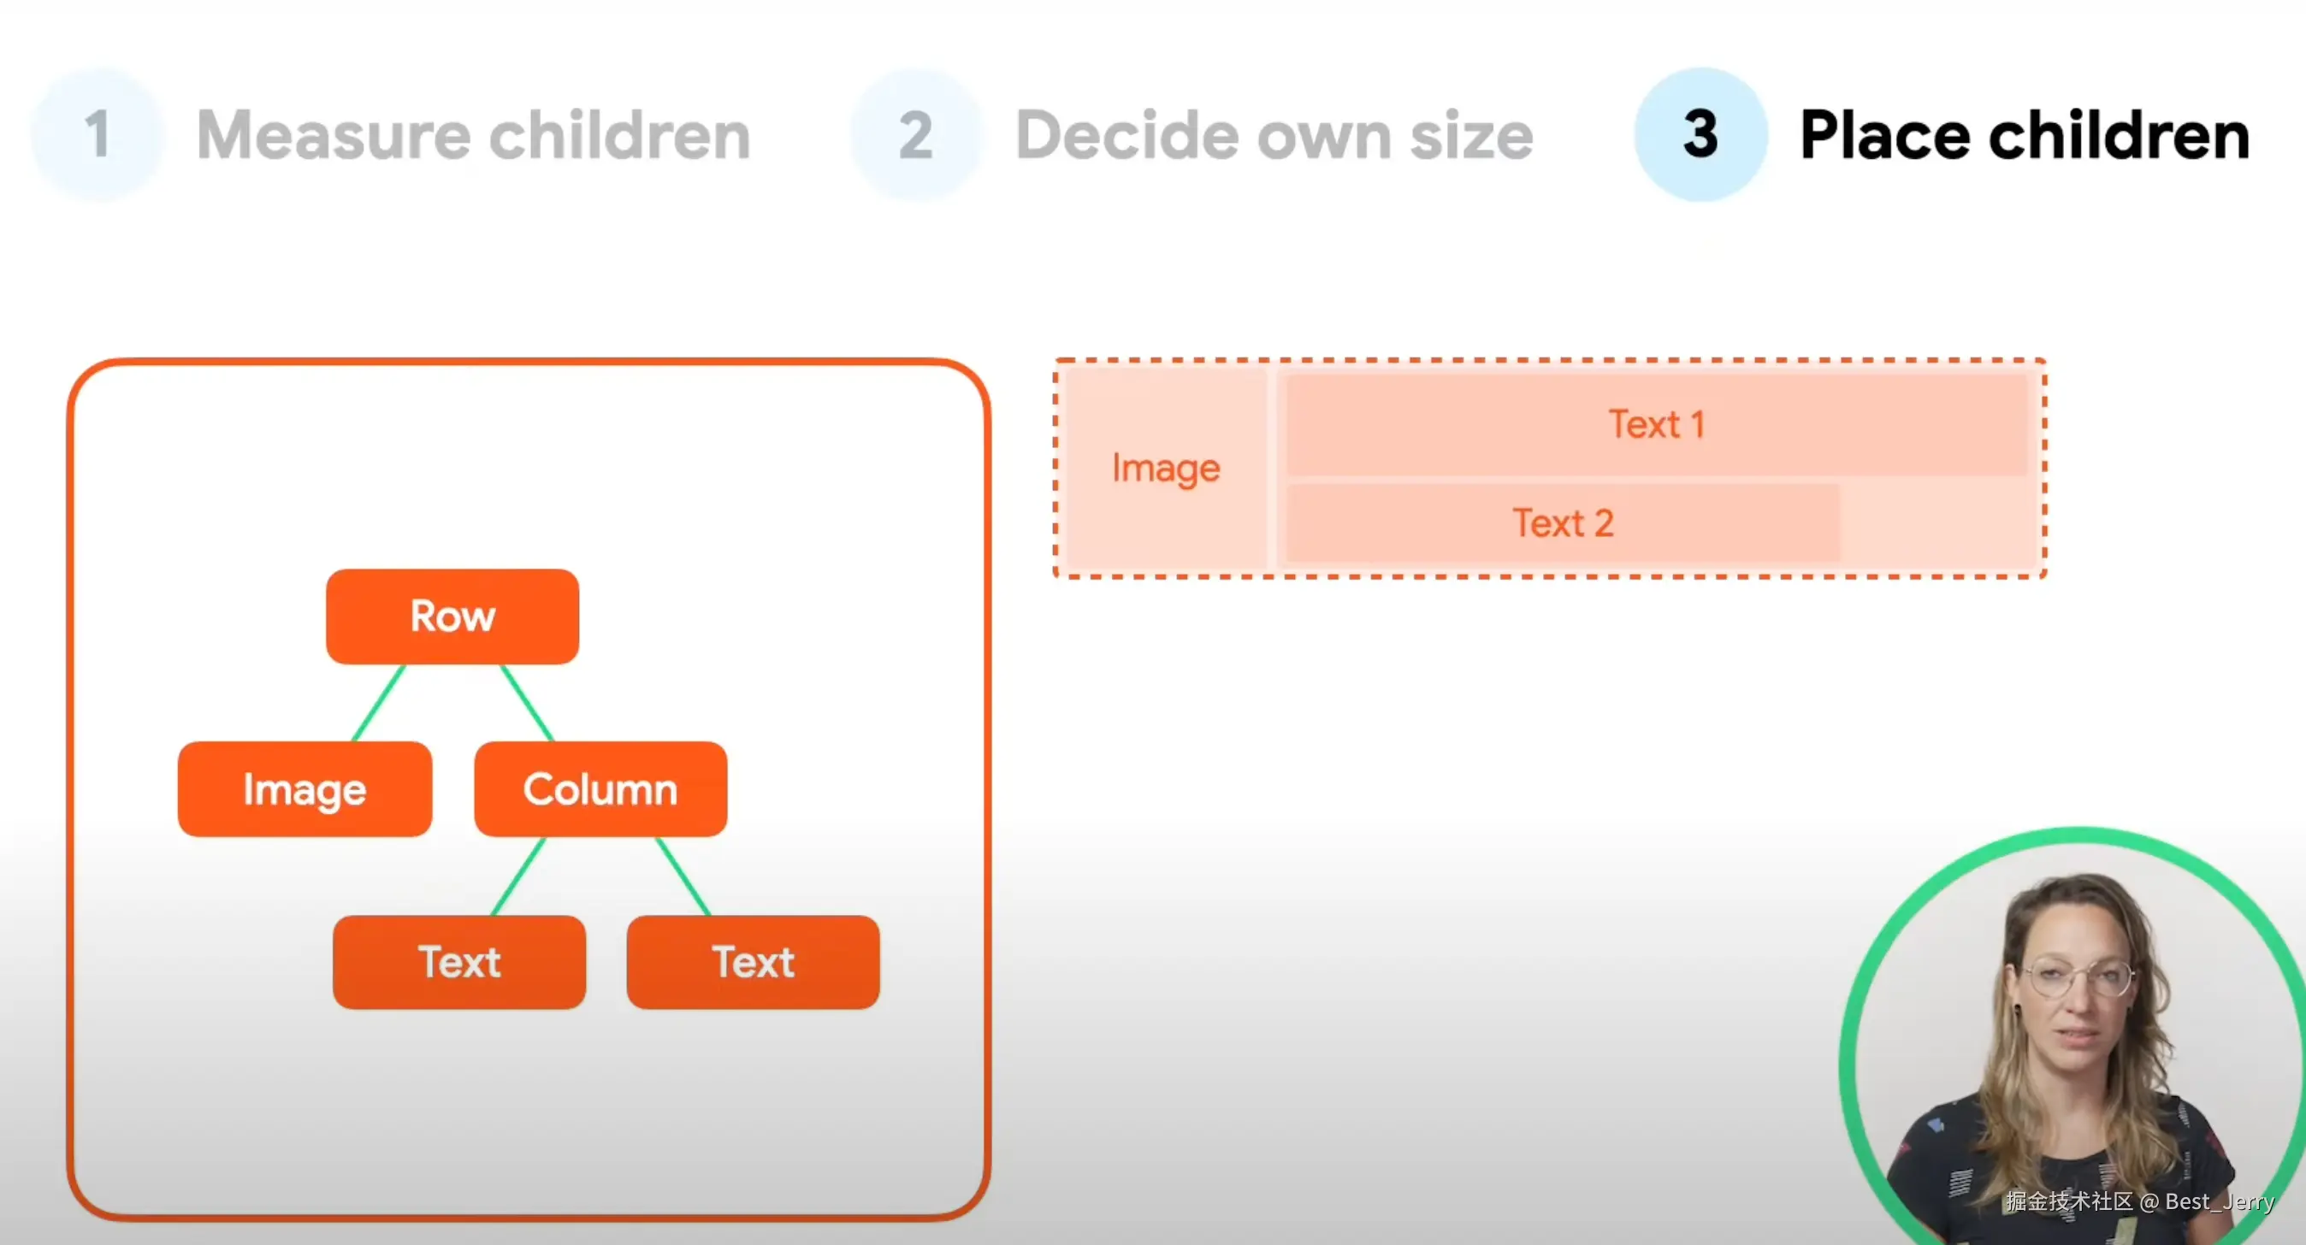The image size is (2306, 1245).
Task: Click the highlighted number 3 step circle
Action: (x=1700, y=134)
